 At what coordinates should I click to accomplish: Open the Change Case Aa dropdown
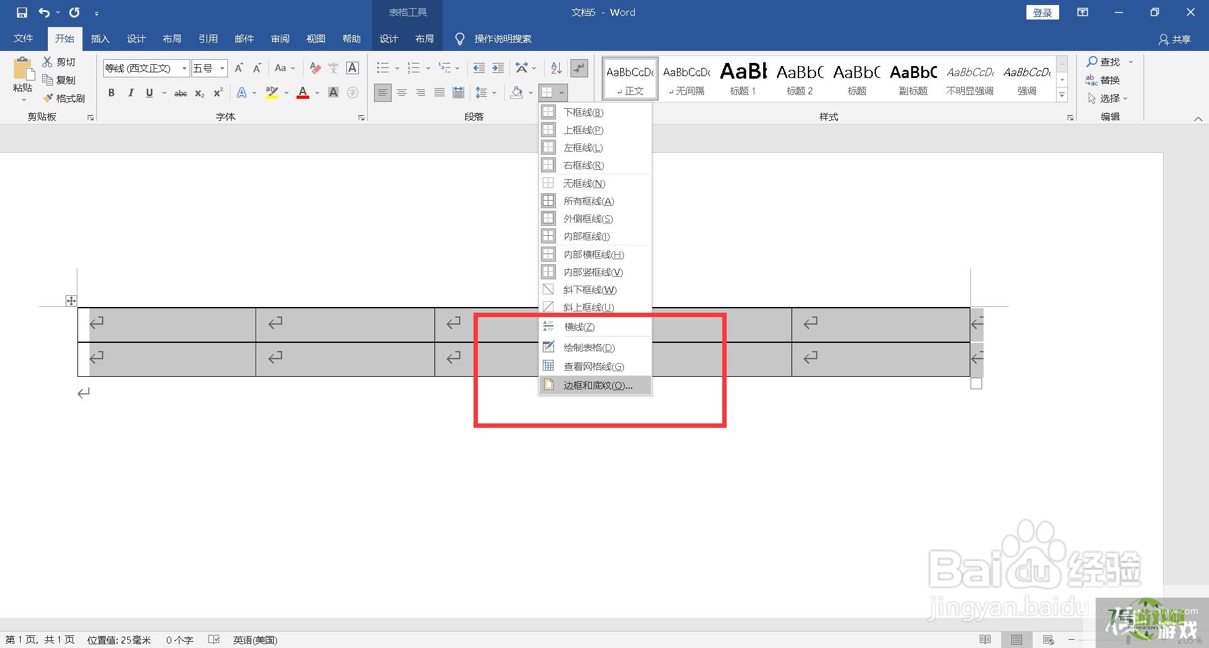click(285, 68)
